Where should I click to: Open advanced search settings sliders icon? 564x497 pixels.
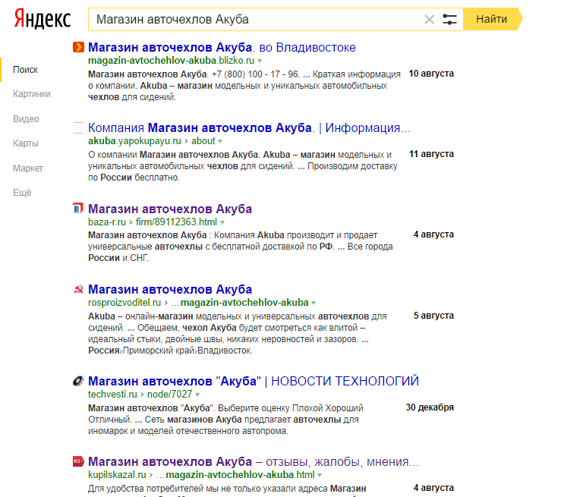pyautogui.click(x=449, y=20)
